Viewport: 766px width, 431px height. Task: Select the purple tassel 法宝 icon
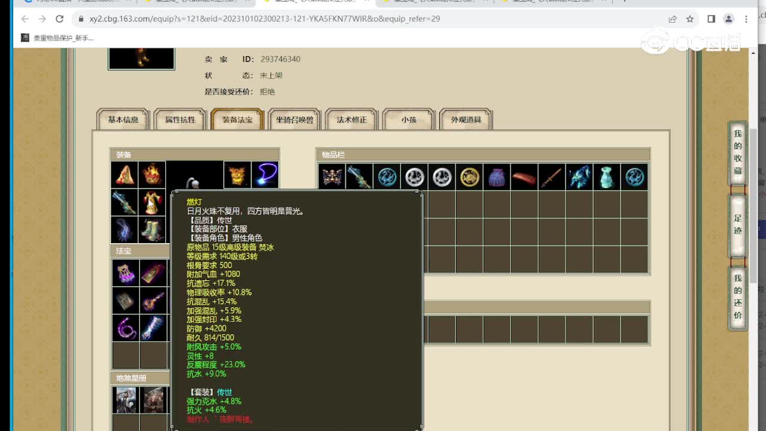pyautogui.click(x=126, y=272)
